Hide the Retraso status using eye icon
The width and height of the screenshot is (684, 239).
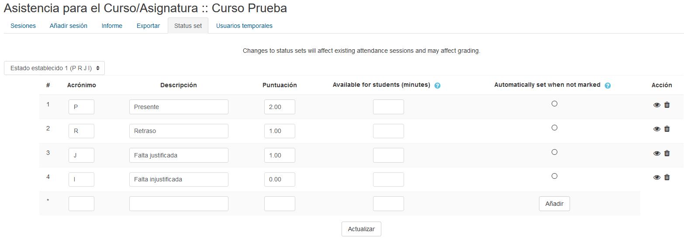(x=656, y=129)
